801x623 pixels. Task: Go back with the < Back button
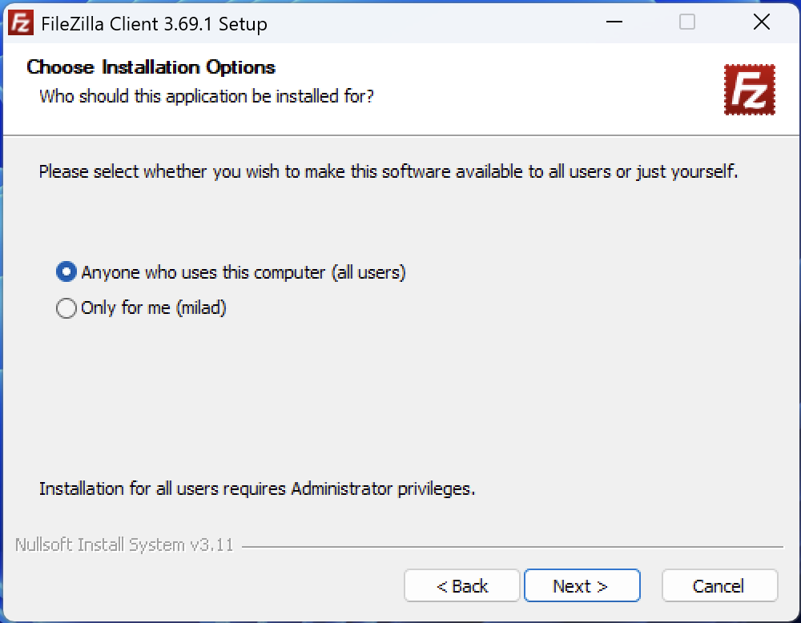[x=462, y=585]
